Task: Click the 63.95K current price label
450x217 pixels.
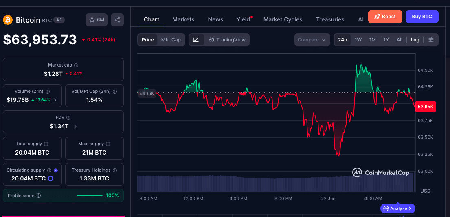Action: pos(426,107)
